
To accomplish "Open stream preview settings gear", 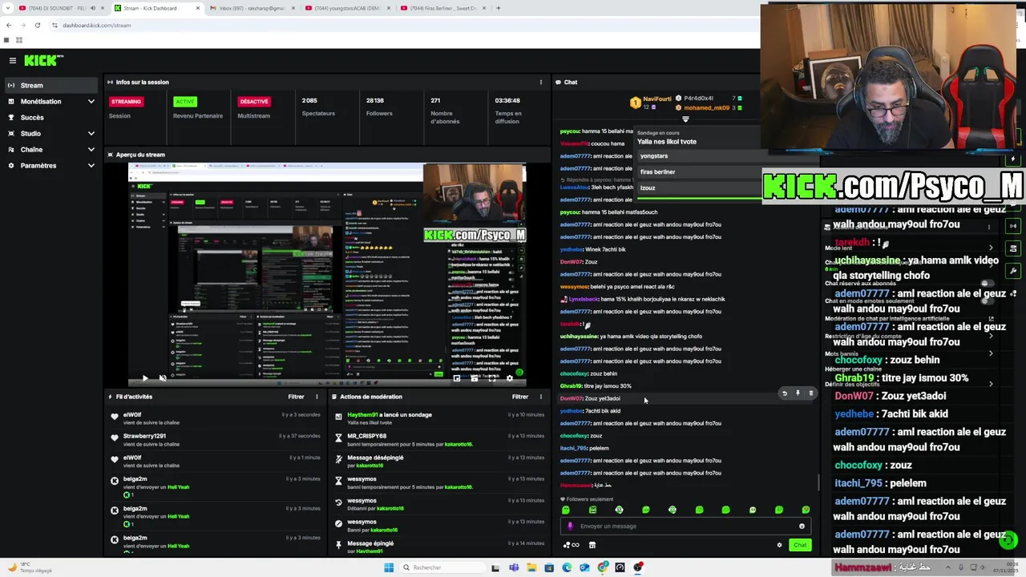I will pos(509,378).
